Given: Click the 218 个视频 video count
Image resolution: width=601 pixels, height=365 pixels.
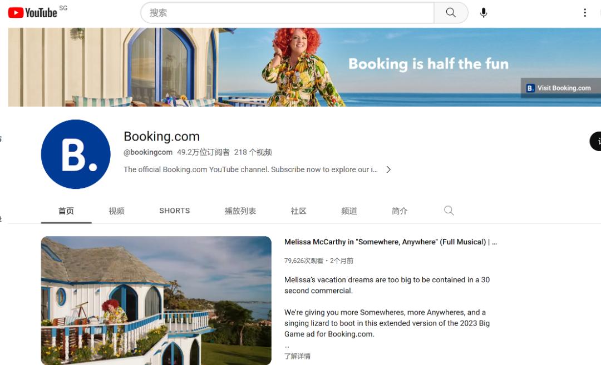Looking at the screenshot, I should pos(253,152).
